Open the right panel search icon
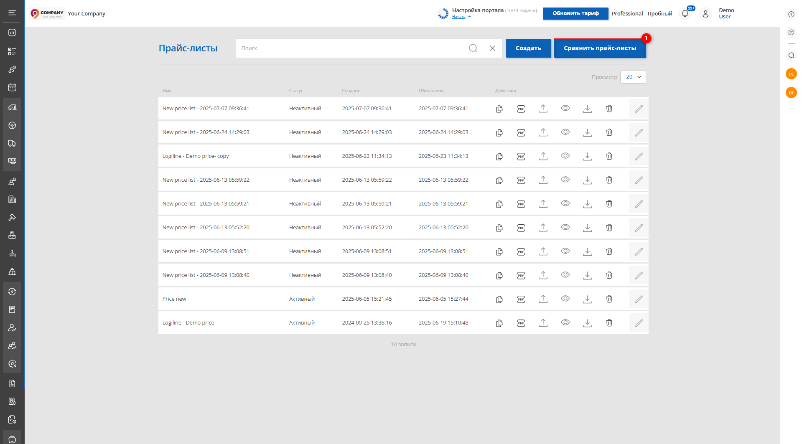 pyautogui.click(x=791, y=55)
